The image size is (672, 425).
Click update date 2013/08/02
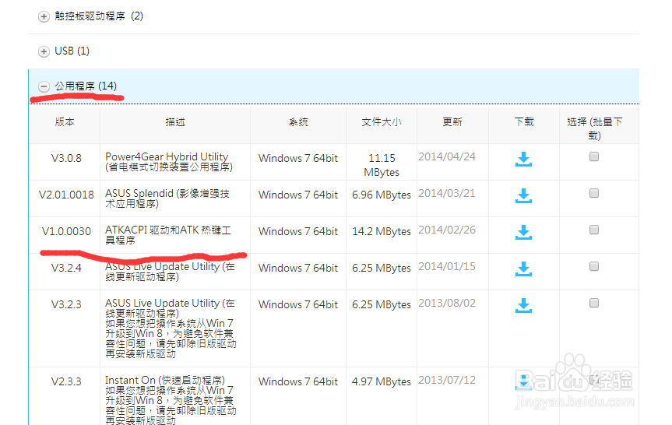pyautogui.click(x=447, y=303)
